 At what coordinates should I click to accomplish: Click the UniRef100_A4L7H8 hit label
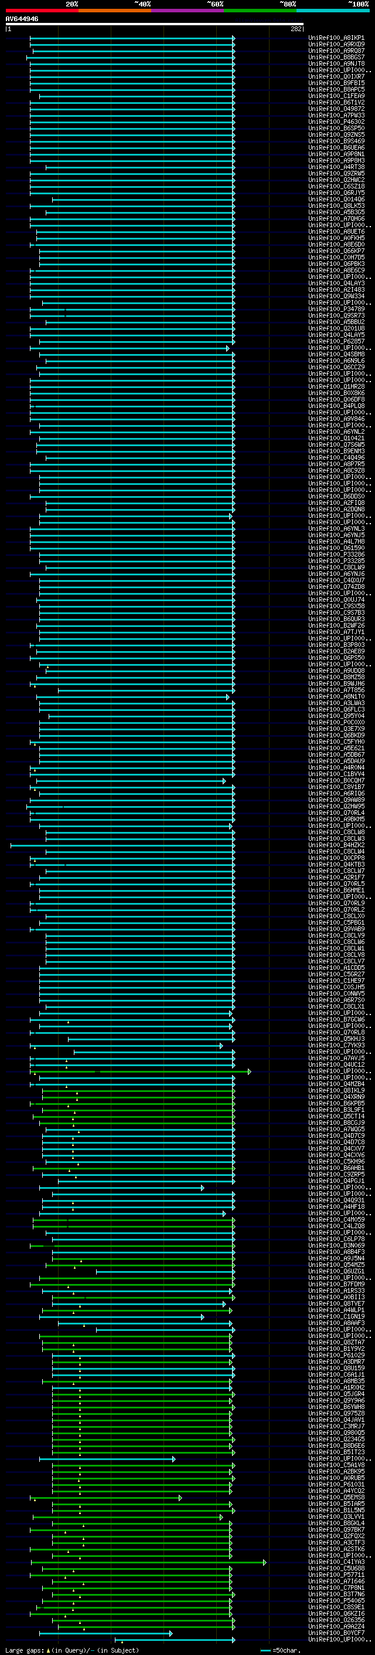pyautogui.click(x=336, y=542)
